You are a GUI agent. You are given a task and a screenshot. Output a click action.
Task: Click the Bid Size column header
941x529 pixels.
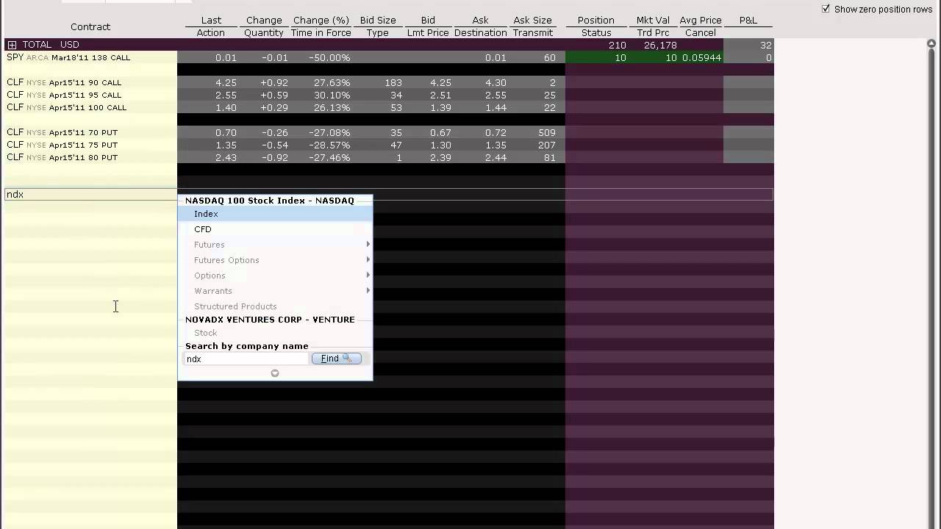coord(378,20)
